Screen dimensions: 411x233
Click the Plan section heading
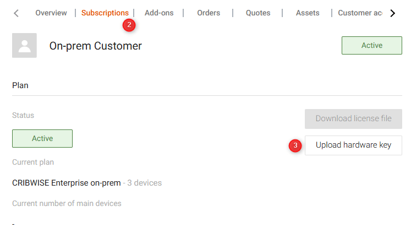point(20,85)
